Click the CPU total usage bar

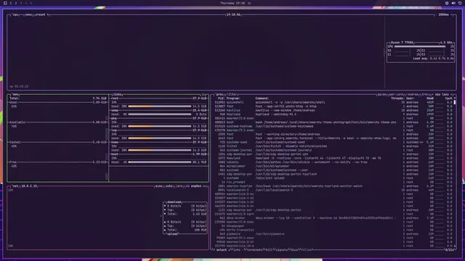[x=420, y=46]
